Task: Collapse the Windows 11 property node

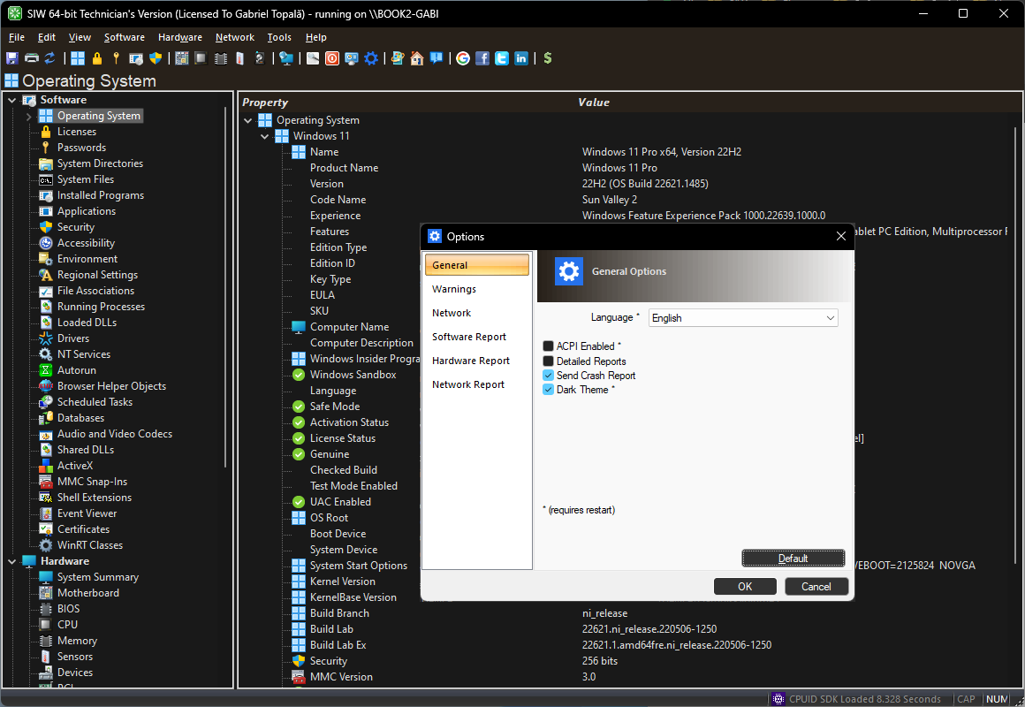Action: pos(265,136)
